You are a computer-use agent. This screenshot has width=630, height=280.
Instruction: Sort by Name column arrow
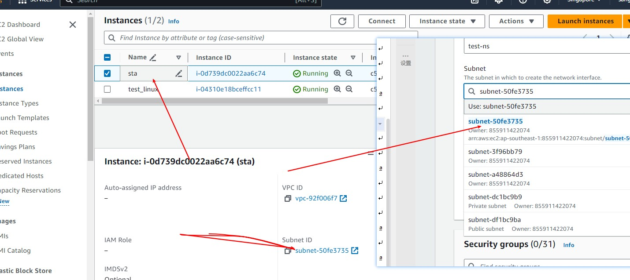(x=178, y=58)
